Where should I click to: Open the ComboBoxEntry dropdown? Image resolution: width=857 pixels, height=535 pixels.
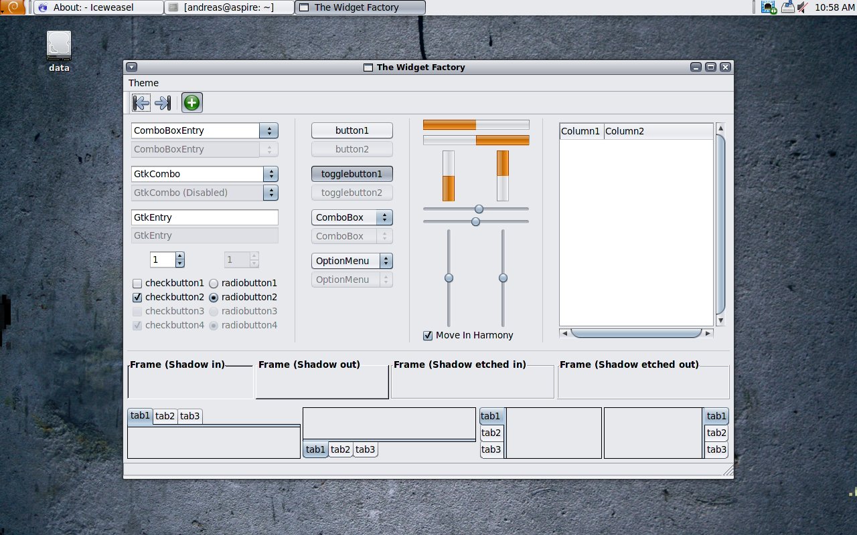(x=269, y=130)
